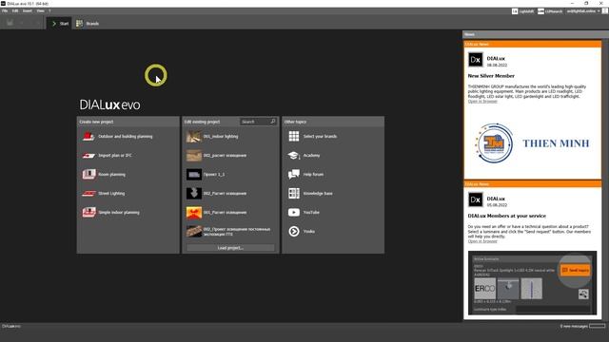Click the Start tab arrow icon

[54, 24]
